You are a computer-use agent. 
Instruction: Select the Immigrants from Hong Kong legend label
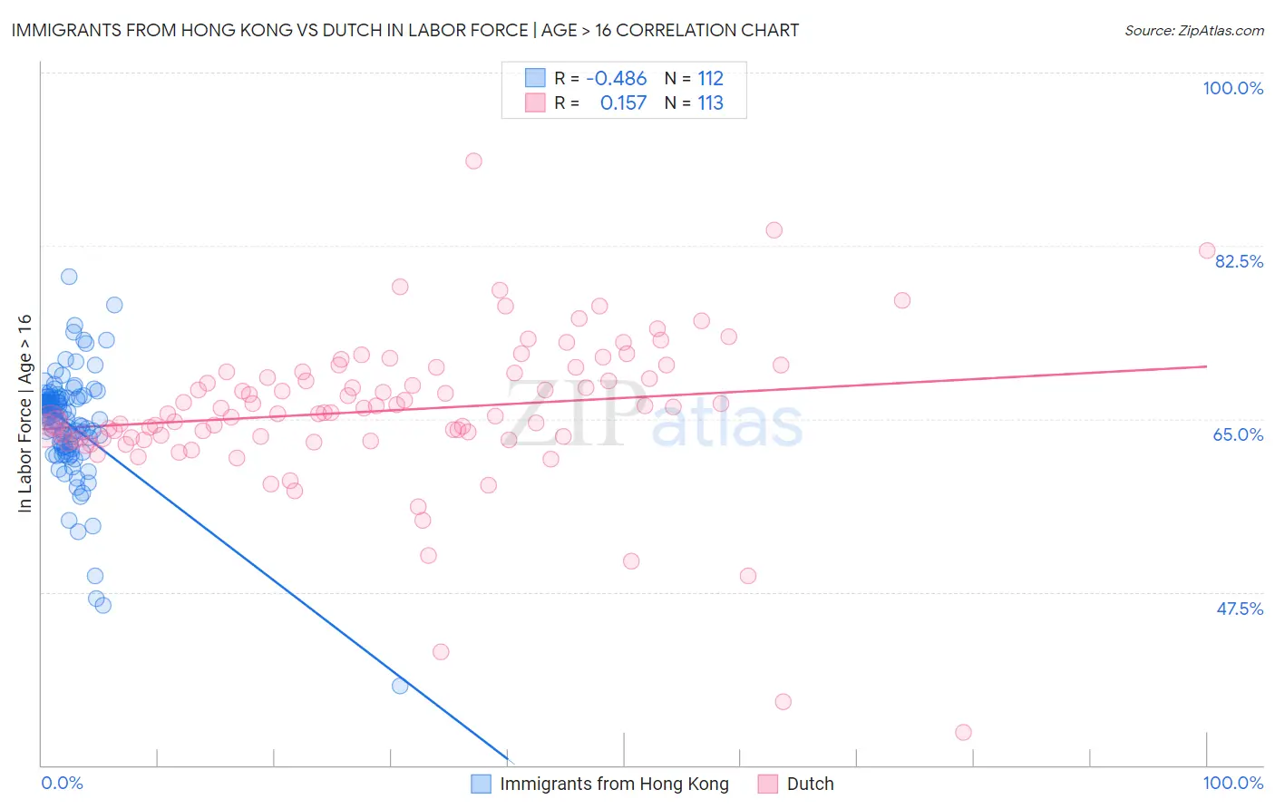(x=614, y=784)
